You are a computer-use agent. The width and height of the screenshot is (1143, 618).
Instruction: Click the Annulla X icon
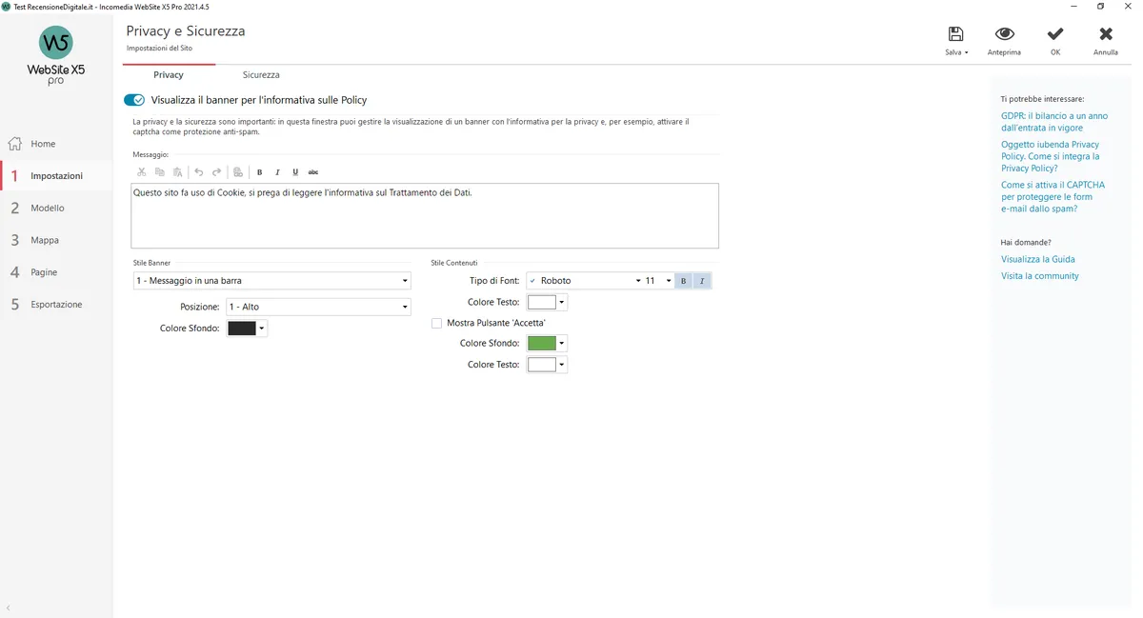(1106, 34)
